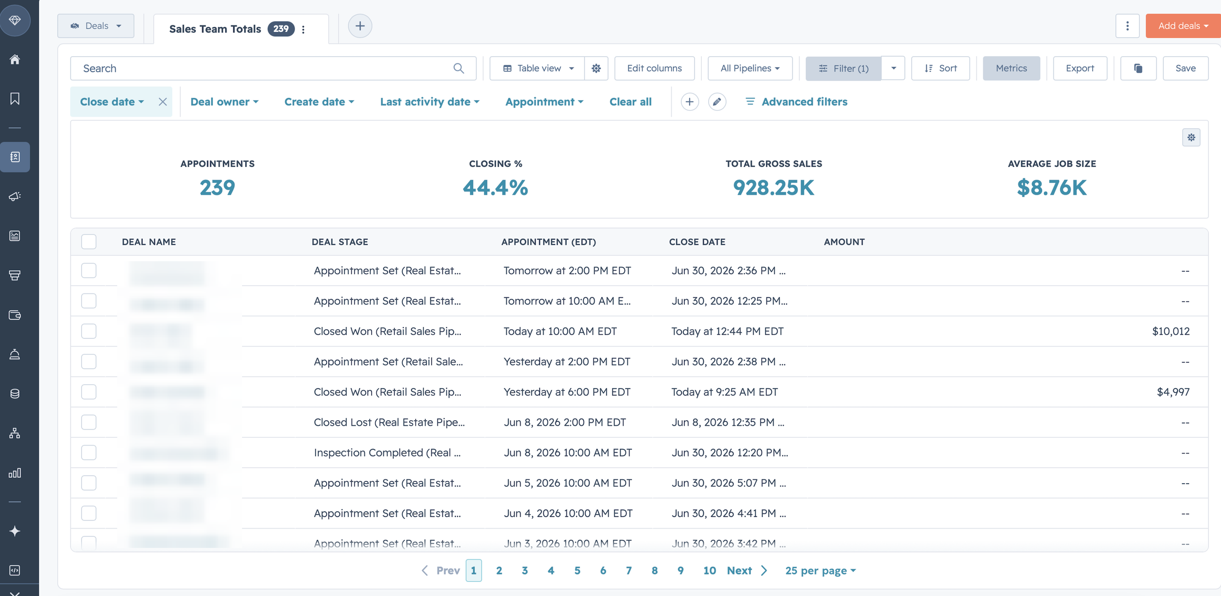Image resolution: width=1221 pixels, height=596 pixels.
Task: Open table view settings gear
Action: click(596, 68)
